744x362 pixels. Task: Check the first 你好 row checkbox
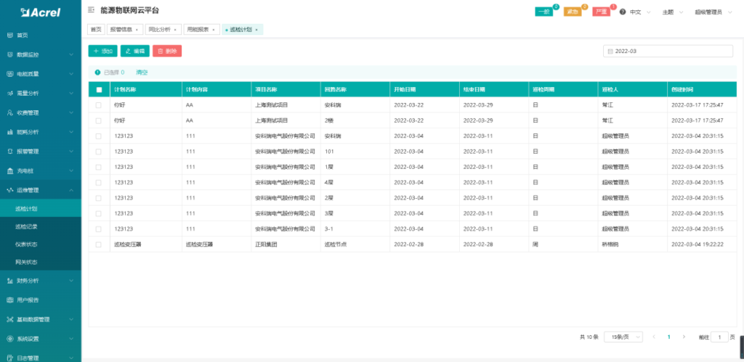(99, 105)
